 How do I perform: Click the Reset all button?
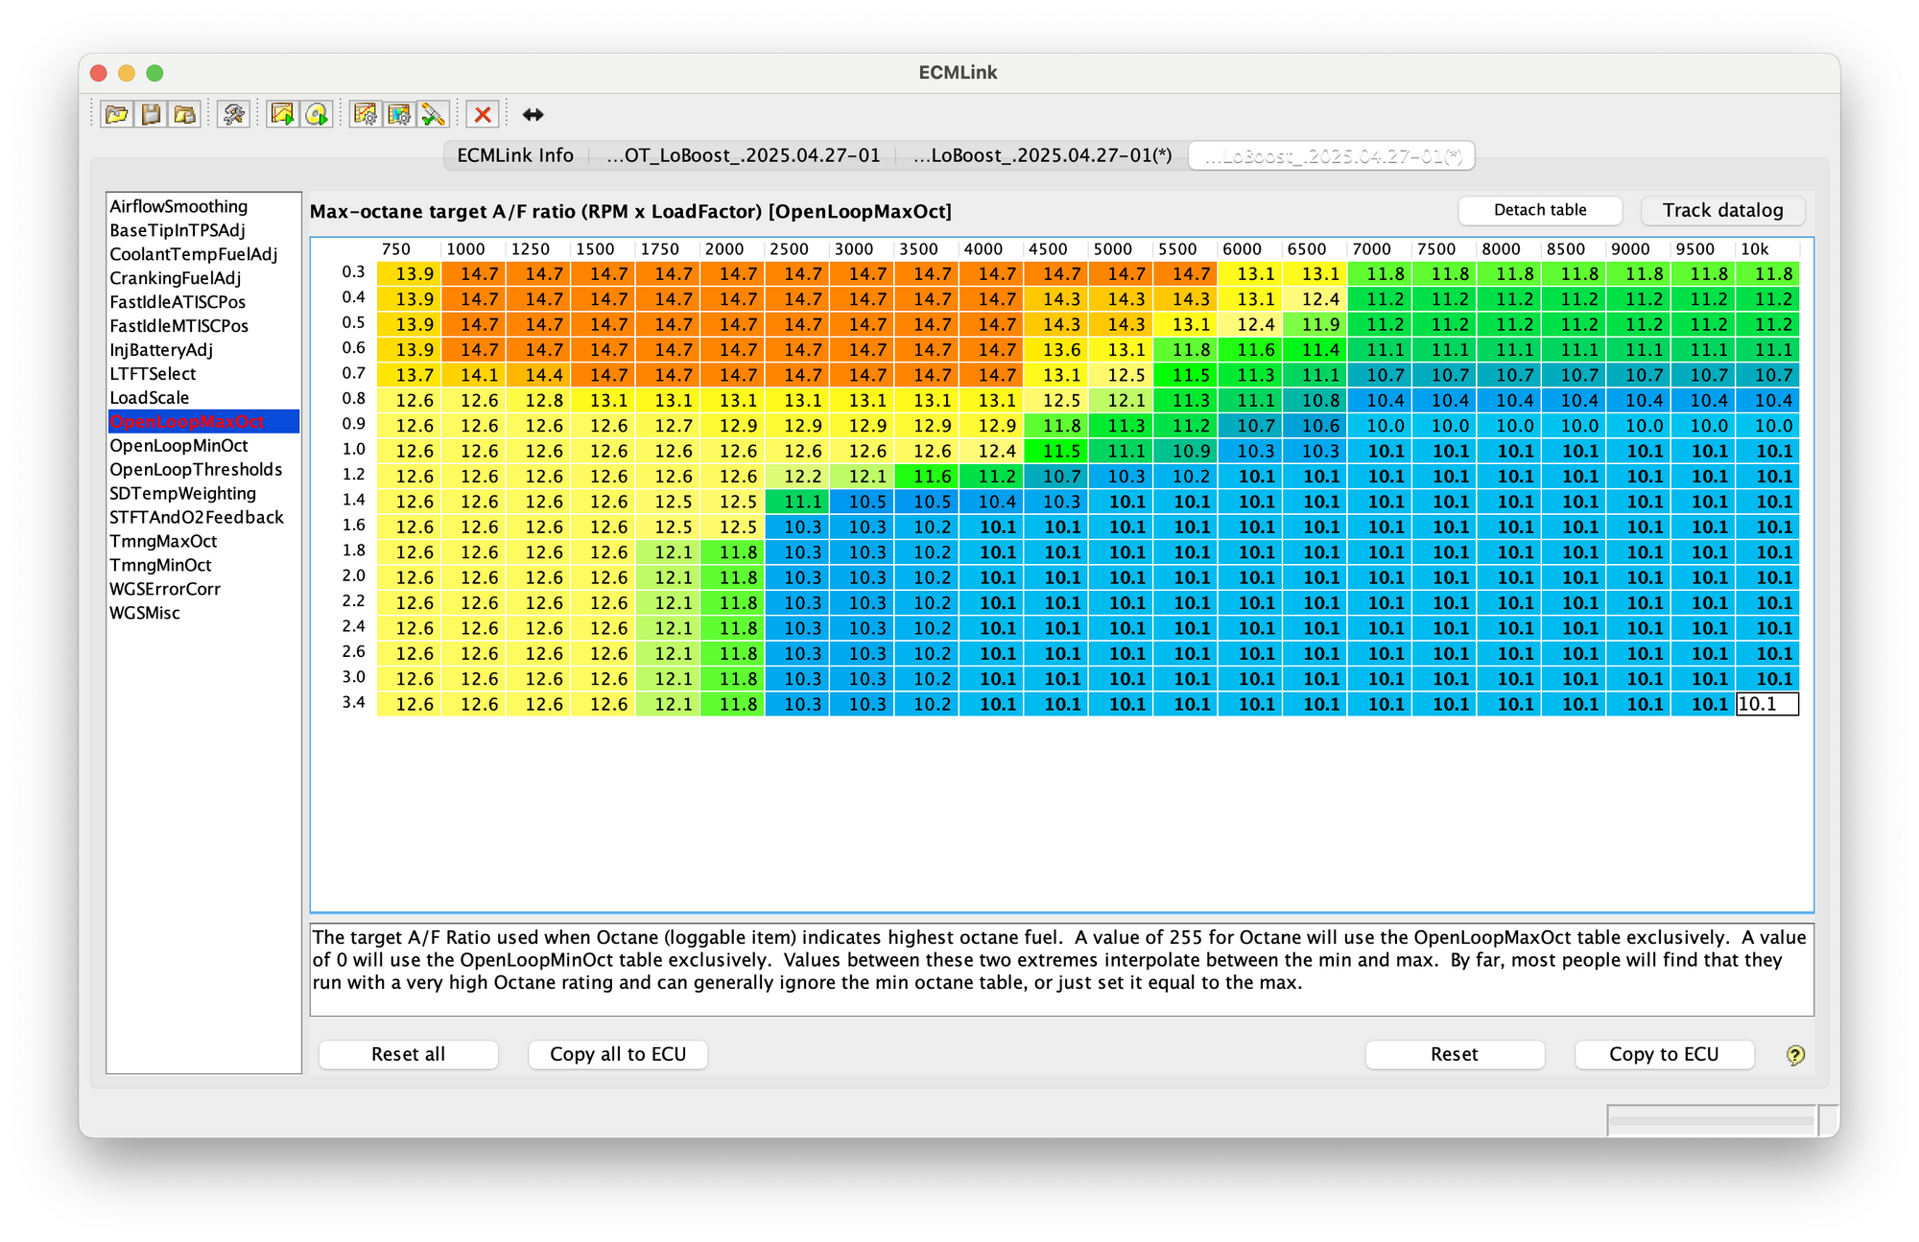point(408,1054)
